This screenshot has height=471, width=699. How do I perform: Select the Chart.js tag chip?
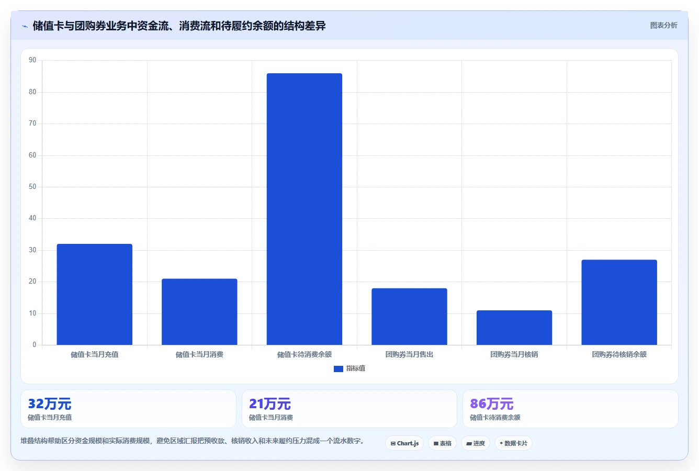(404, 443)
